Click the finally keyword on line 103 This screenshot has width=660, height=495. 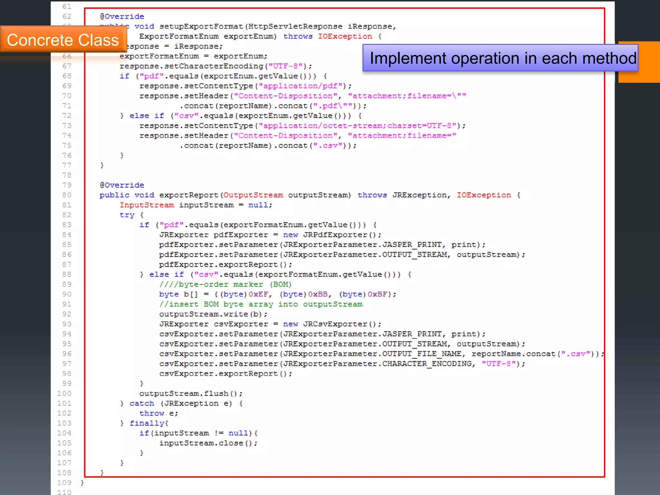point(147,423)
